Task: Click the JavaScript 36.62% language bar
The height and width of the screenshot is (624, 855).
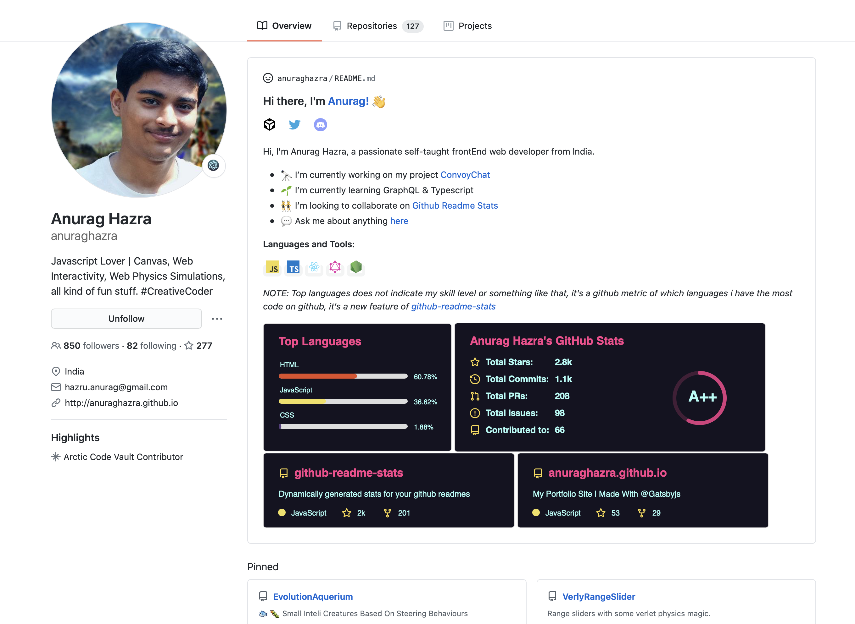Action: [343, 401]
